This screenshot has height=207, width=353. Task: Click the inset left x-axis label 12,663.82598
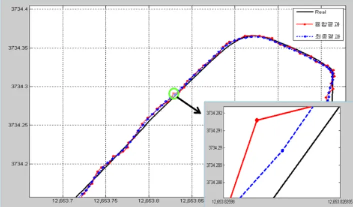point(223,202)
